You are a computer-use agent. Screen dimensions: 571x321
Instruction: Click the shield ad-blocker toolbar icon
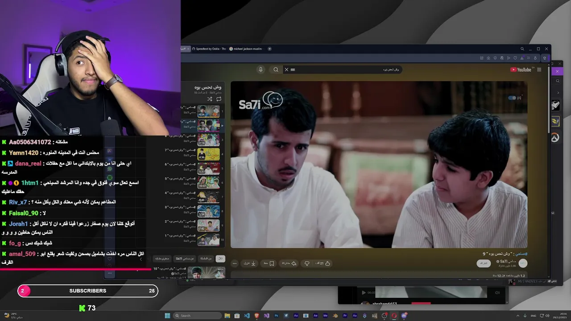(495, 58)
